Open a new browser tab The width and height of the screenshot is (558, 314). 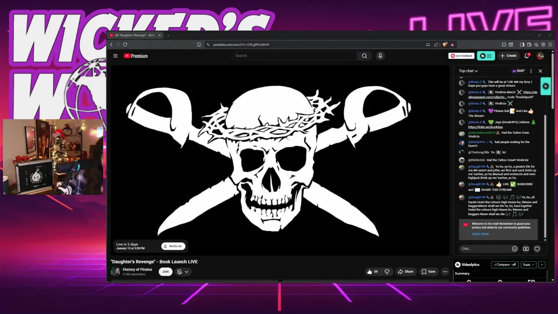(x=168, y=35)
